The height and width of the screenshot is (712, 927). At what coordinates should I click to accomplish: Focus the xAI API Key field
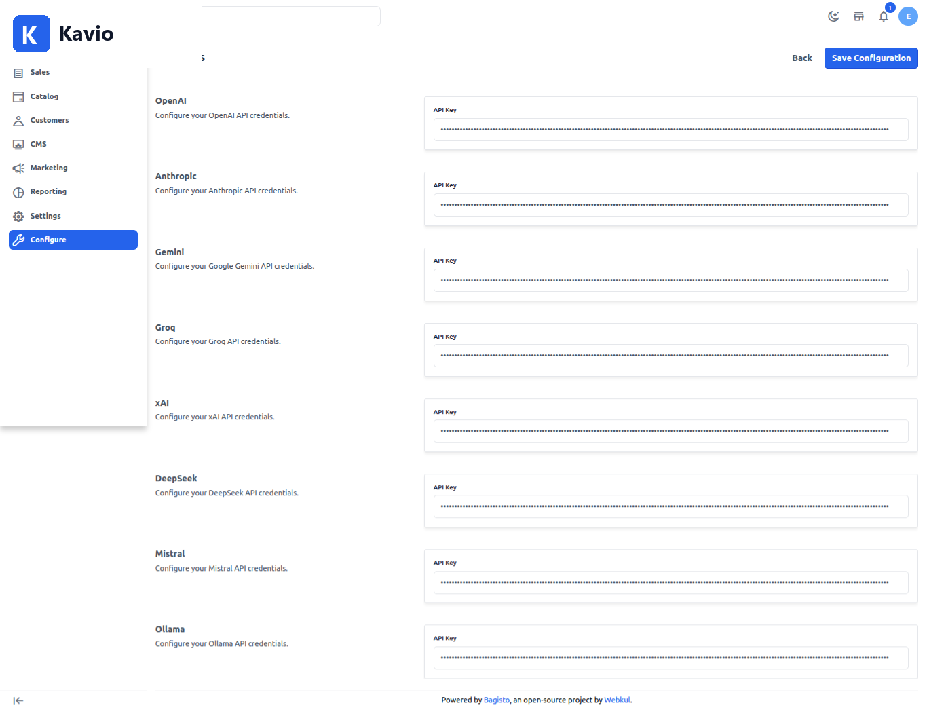tap(670, 431)
